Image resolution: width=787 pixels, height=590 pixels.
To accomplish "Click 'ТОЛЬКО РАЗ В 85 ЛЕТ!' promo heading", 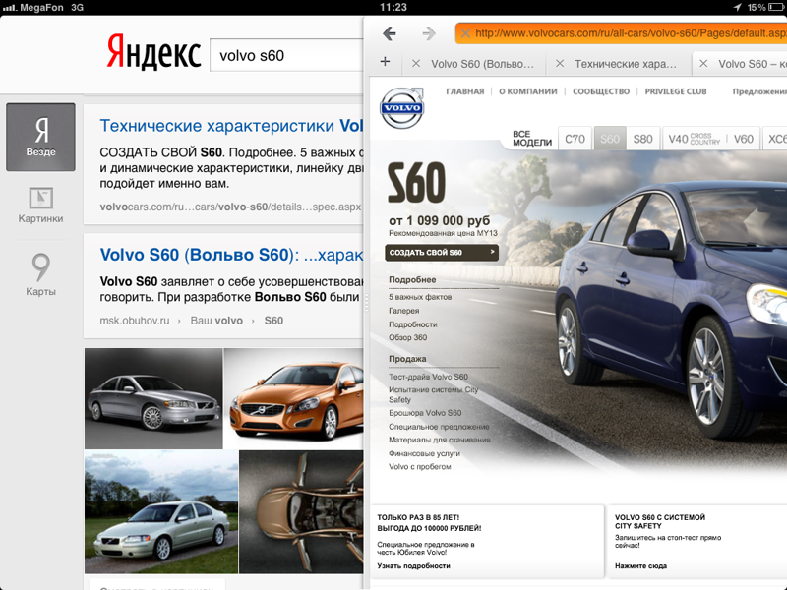I will (x=418, y=517).
